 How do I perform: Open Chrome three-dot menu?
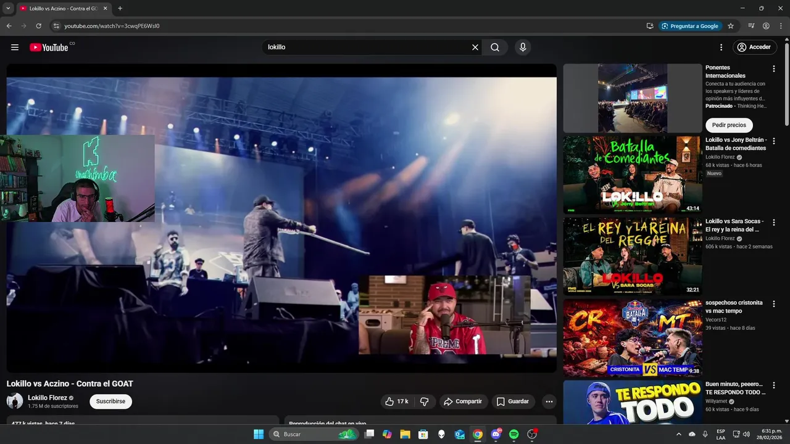(x=780, y=26)
